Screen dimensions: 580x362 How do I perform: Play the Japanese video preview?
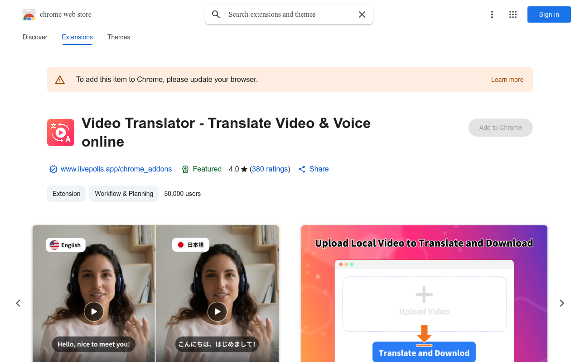(217, 311)
